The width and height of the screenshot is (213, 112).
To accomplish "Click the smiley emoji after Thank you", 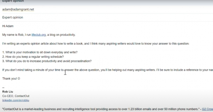I will [19, 78].
